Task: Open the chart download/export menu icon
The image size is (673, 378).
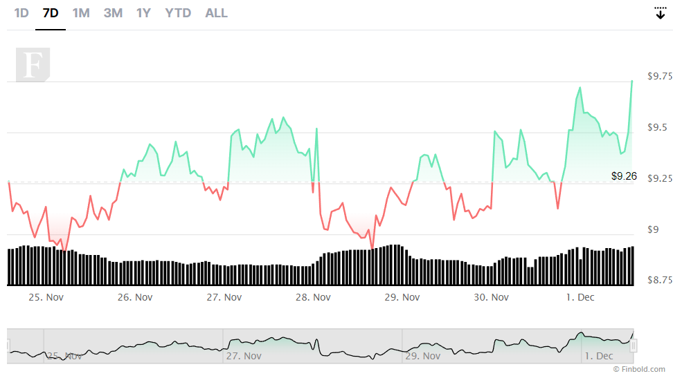Action: click(x=660, y=13)
